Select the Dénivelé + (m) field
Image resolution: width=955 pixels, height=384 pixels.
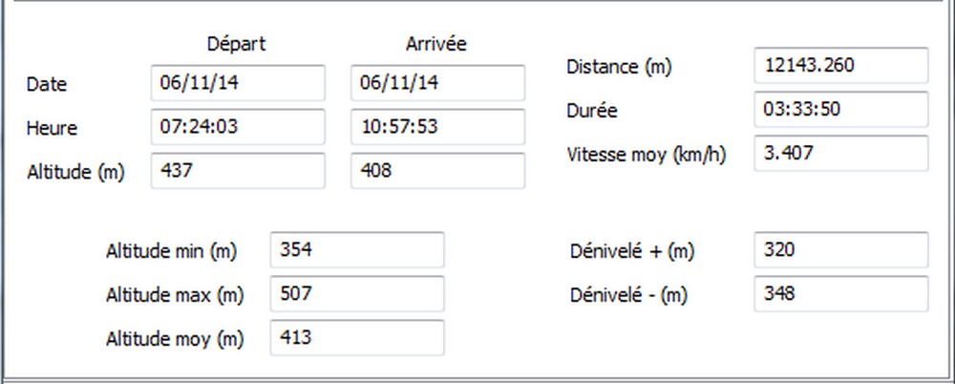coord(841,249)
